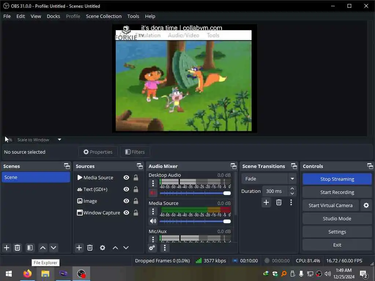Move scene up arrow in Scenes dock
Image resolution: width=375 pixels, height=281 pixels.
point(43,248)
